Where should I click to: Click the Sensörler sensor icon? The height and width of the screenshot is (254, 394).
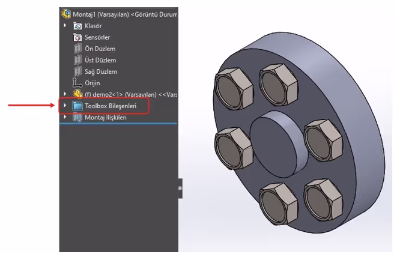[x=77, y=37]
